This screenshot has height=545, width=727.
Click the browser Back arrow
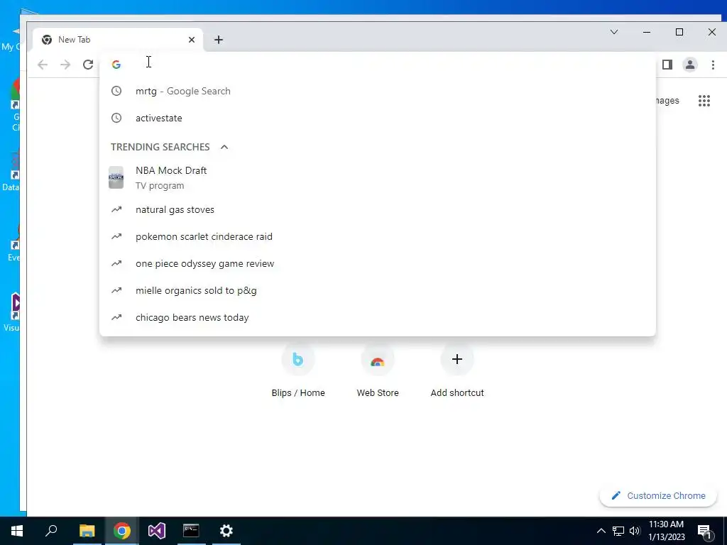[x=43, y=65]
